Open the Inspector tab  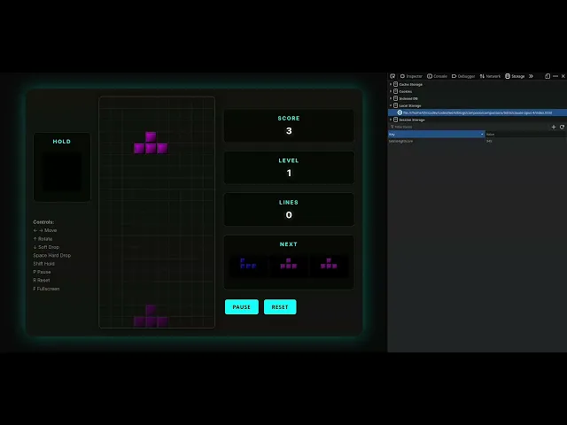(x=411, y=76)
